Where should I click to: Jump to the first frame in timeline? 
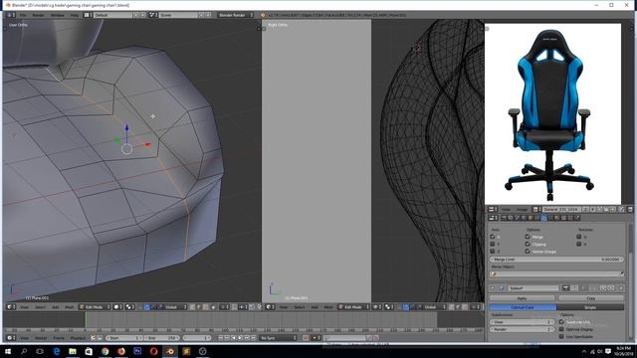[221, 338]
